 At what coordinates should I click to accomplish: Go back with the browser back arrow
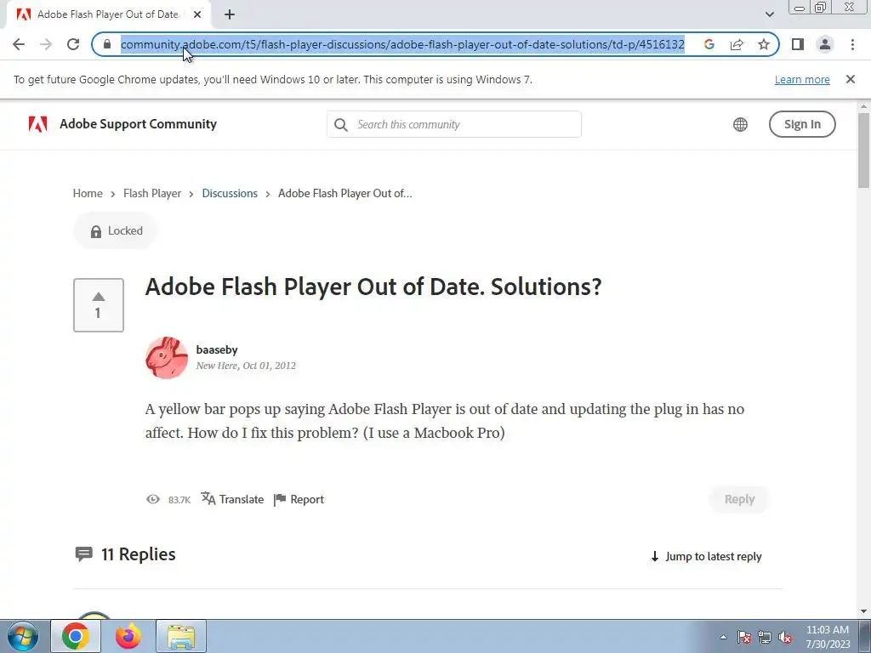tap(19, 44)
